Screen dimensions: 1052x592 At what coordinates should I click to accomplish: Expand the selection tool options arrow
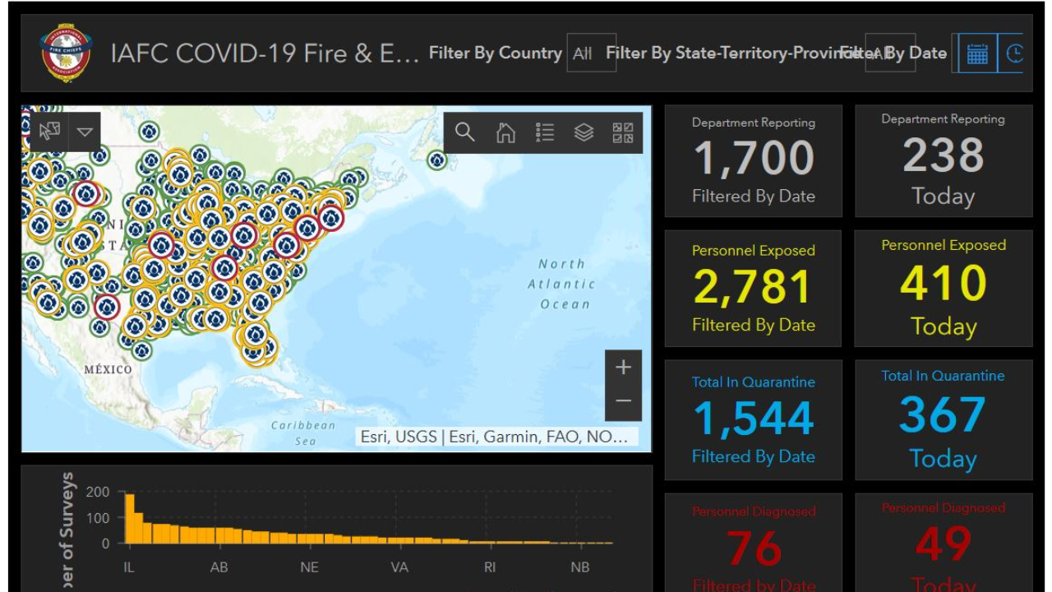(85, 132)
